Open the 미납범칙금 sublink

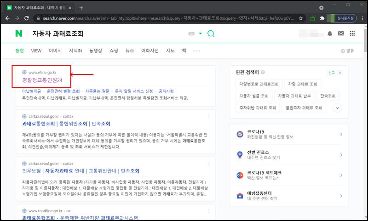31,91
